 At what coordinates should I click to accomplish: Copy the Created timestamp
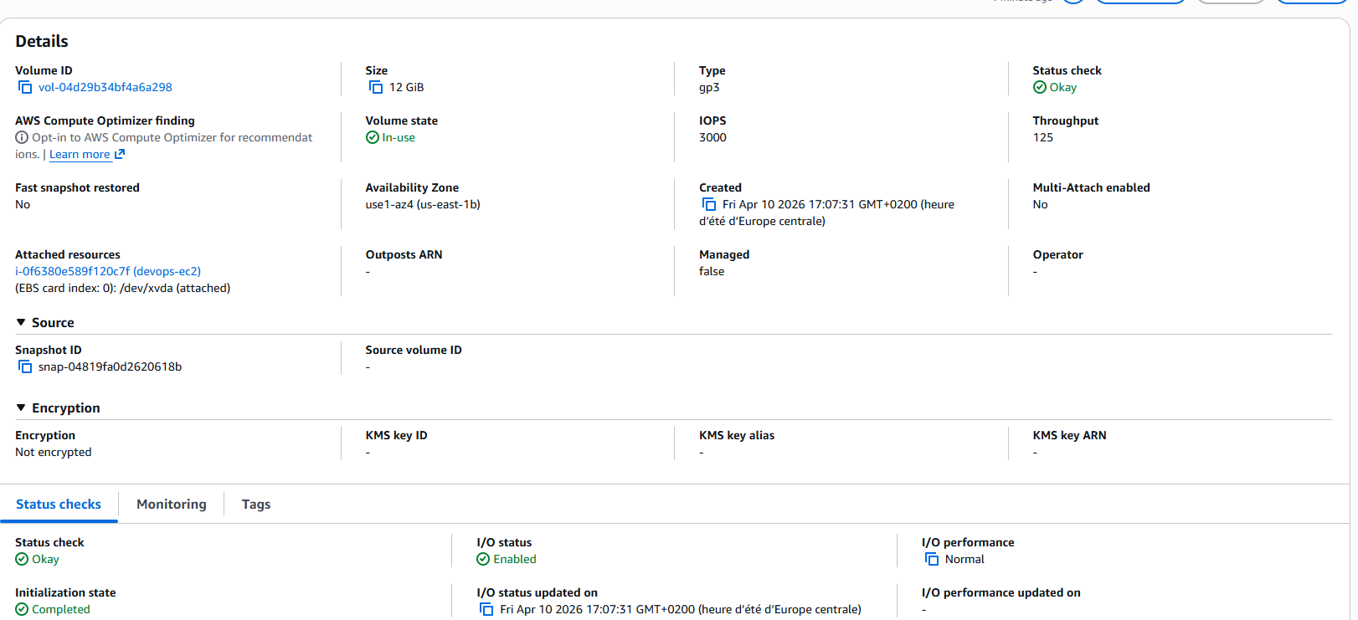click(x=709, y=205)
